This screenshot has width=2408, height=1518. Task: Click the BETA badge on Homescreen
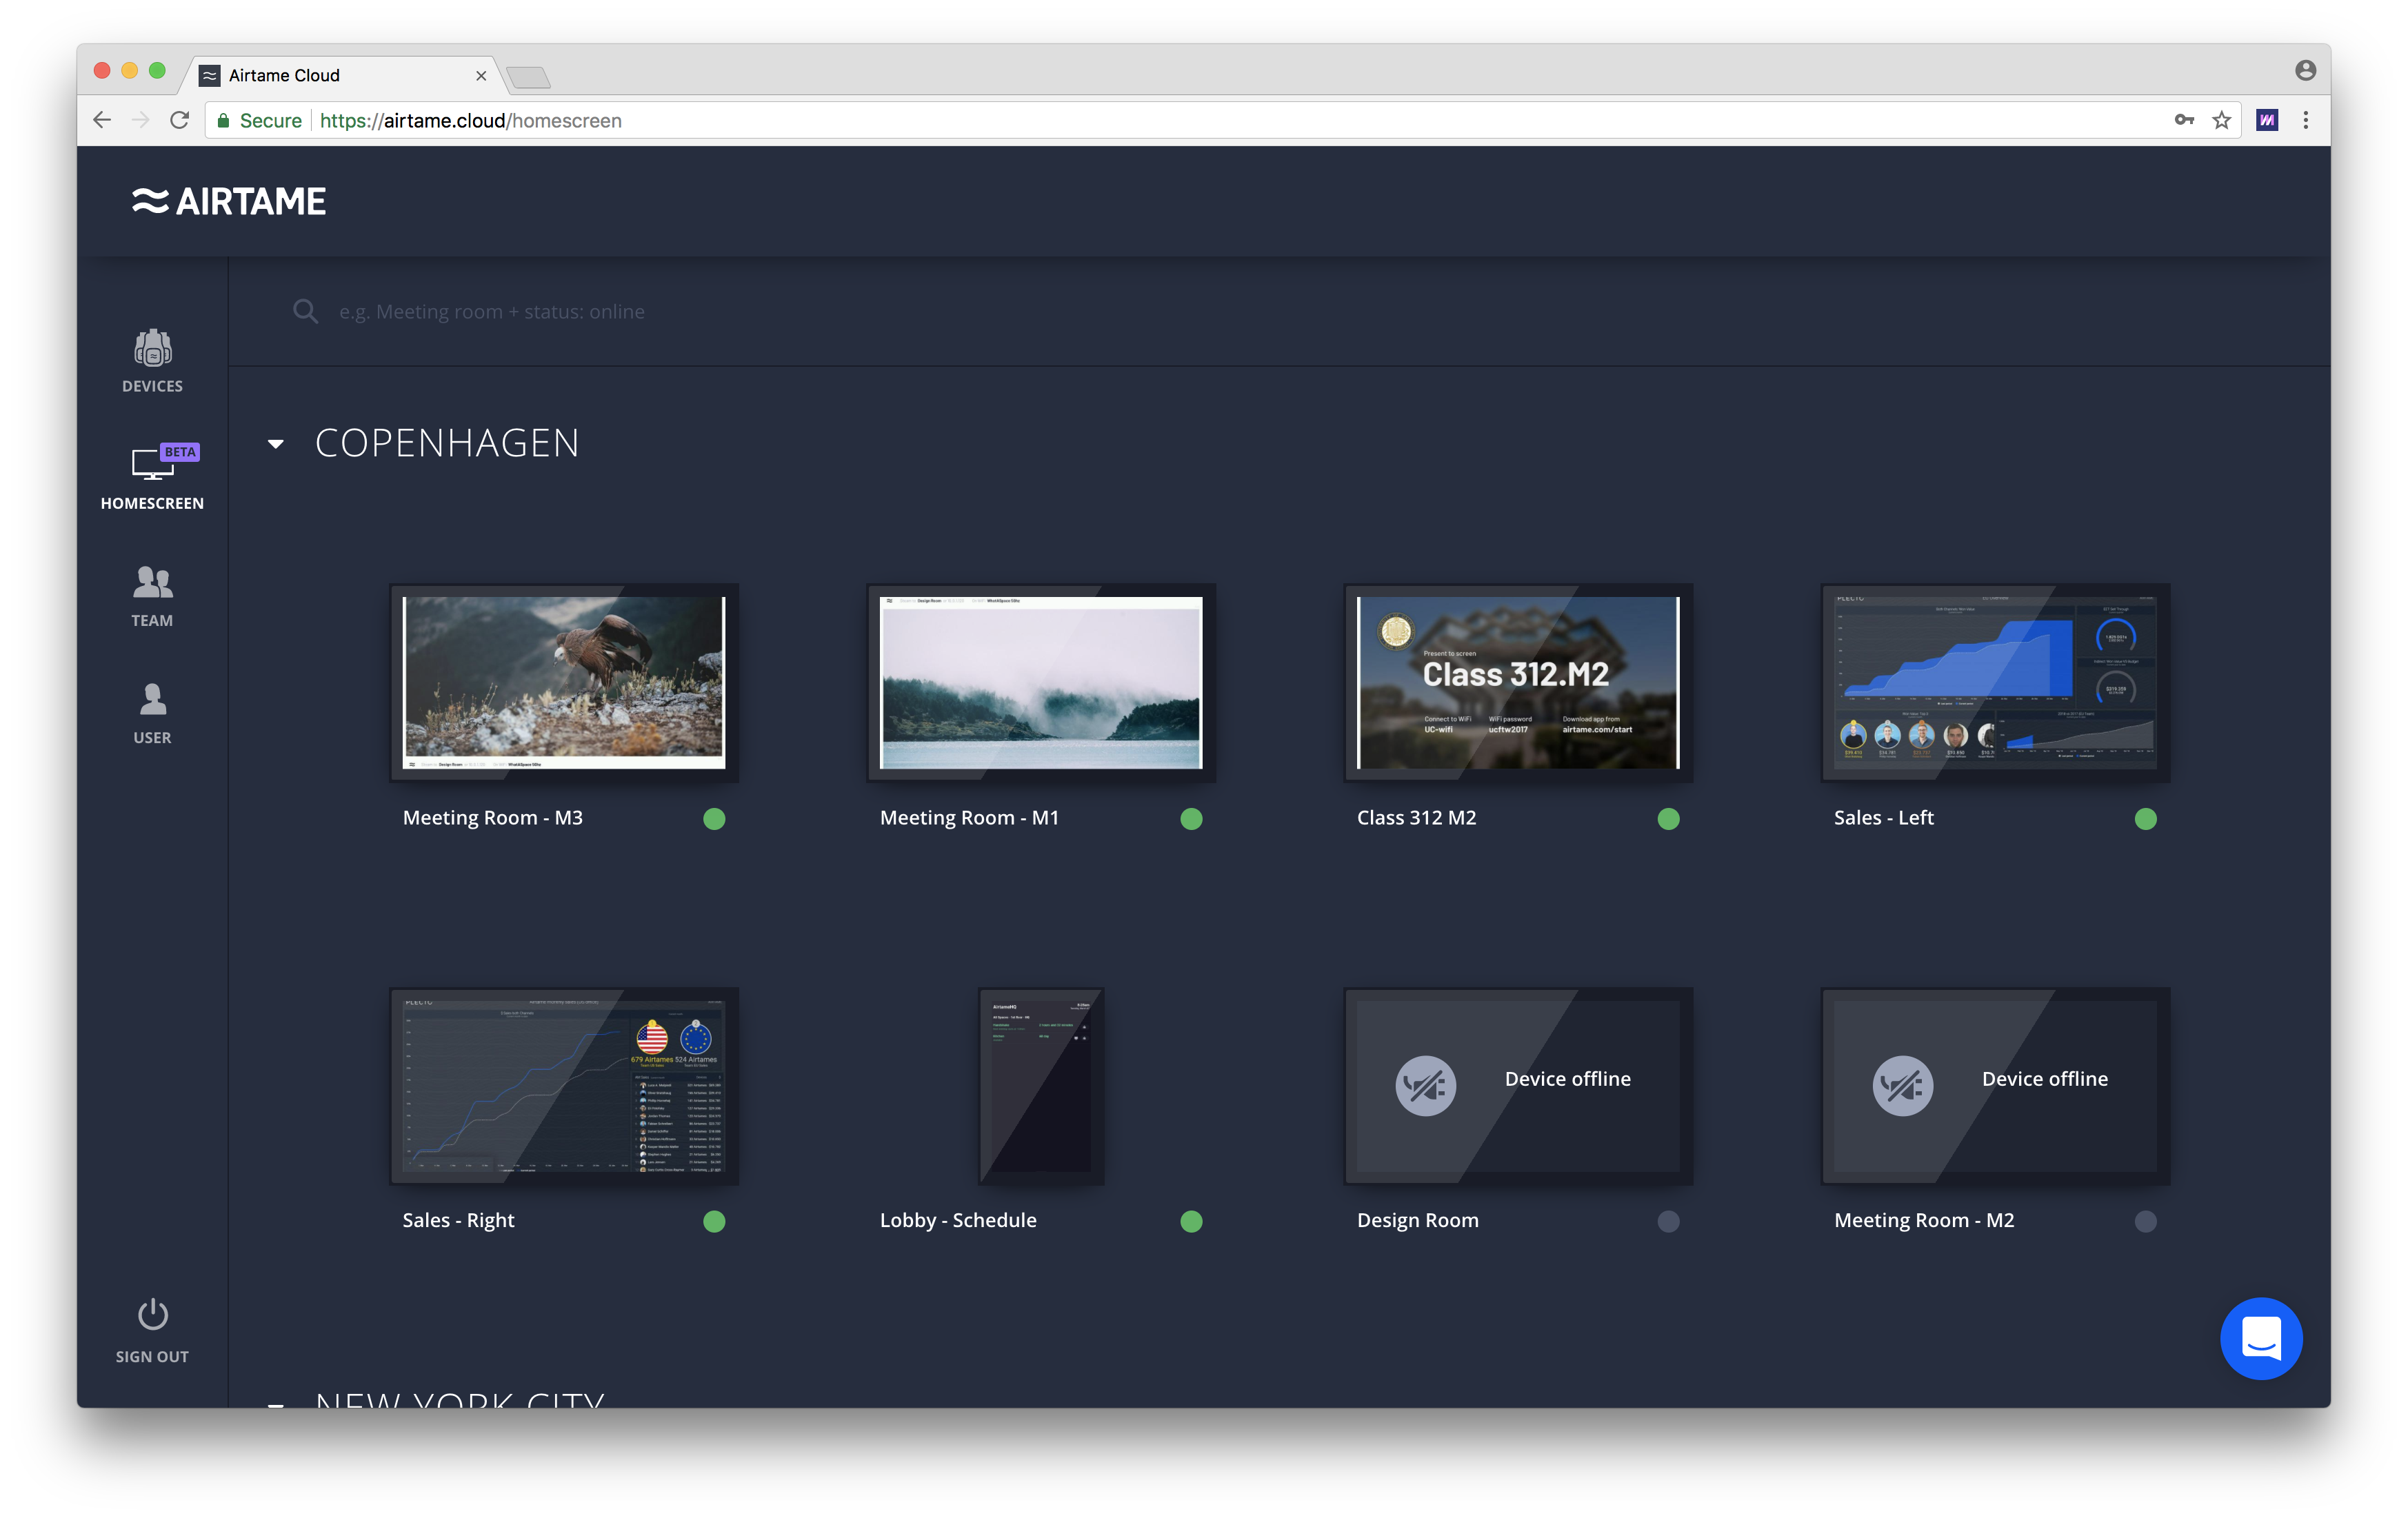pos(180,452)
